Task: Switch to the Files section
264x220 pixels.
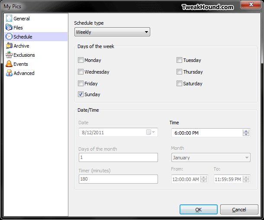Action: (18, 28)
